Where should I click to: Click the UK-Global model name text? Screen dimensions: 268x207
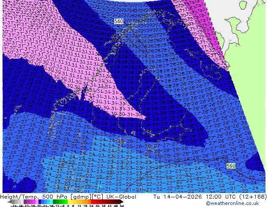[121, 197]
